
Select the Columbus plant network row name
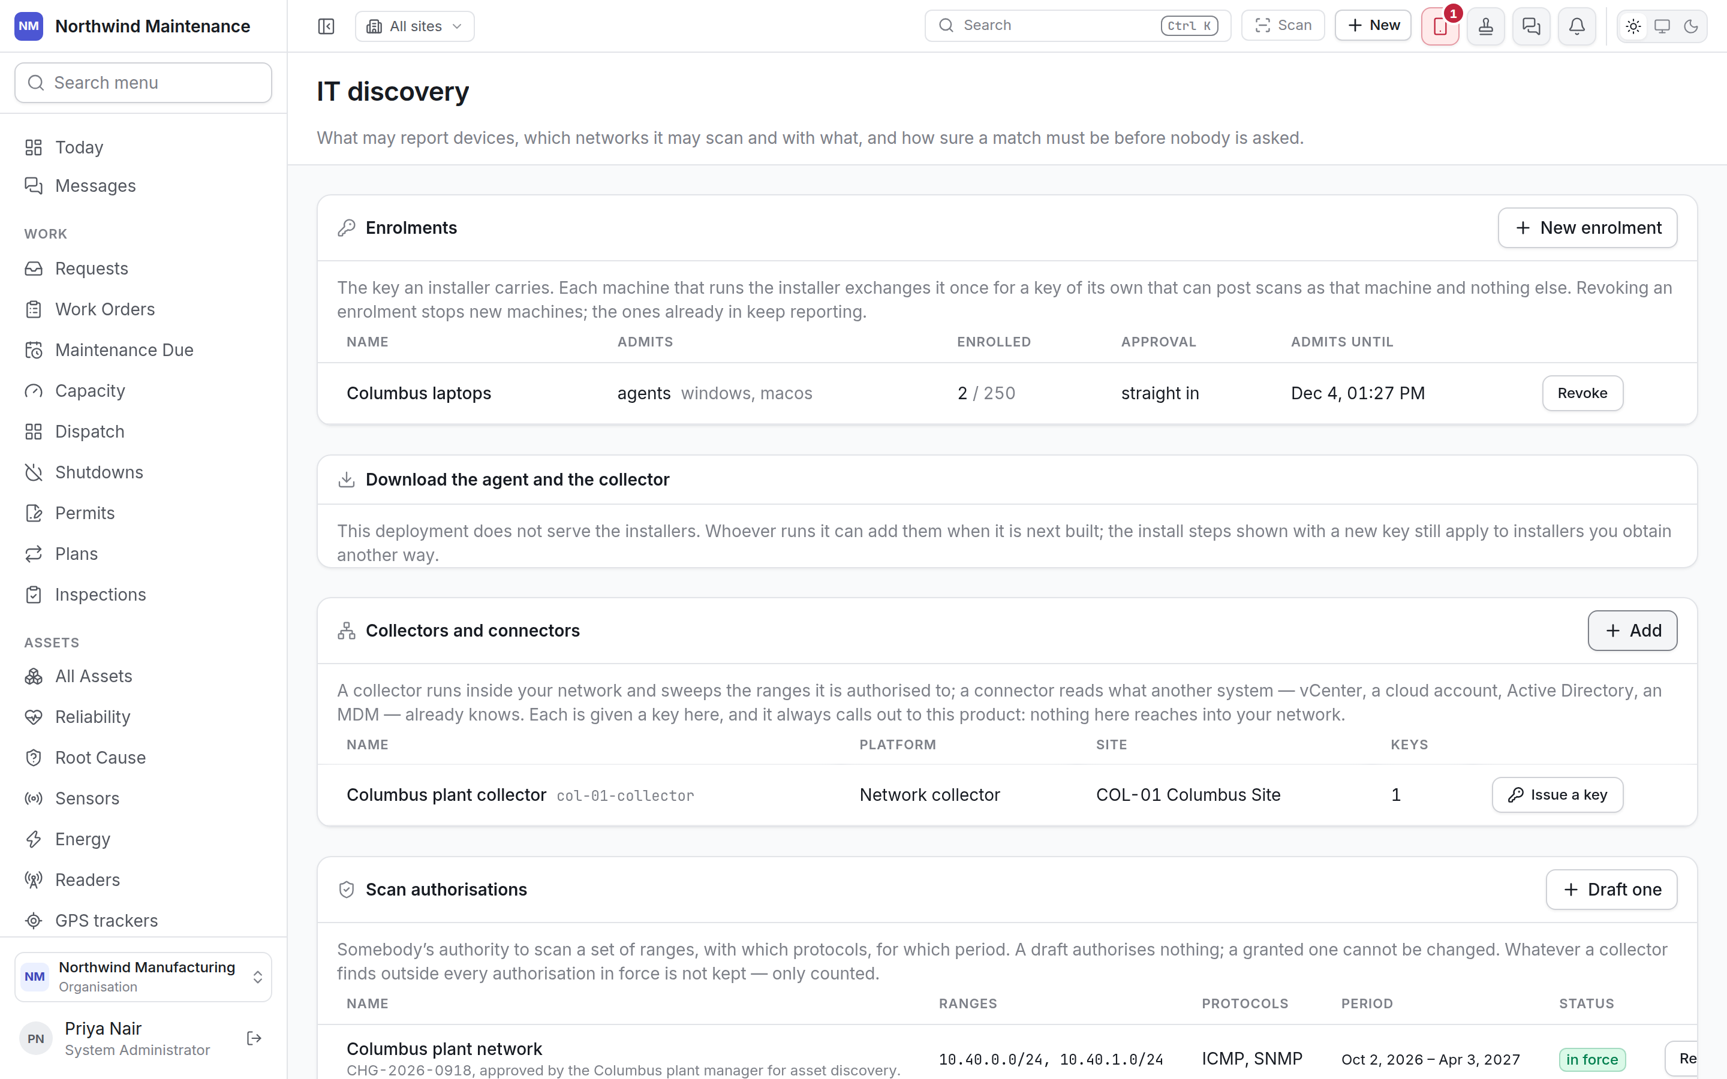[444, 1049]
